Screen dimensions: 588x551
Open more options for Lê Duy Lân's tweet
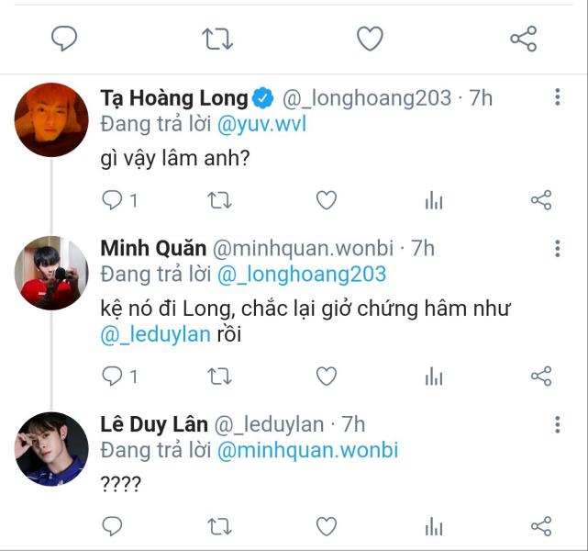click(559, 425)
